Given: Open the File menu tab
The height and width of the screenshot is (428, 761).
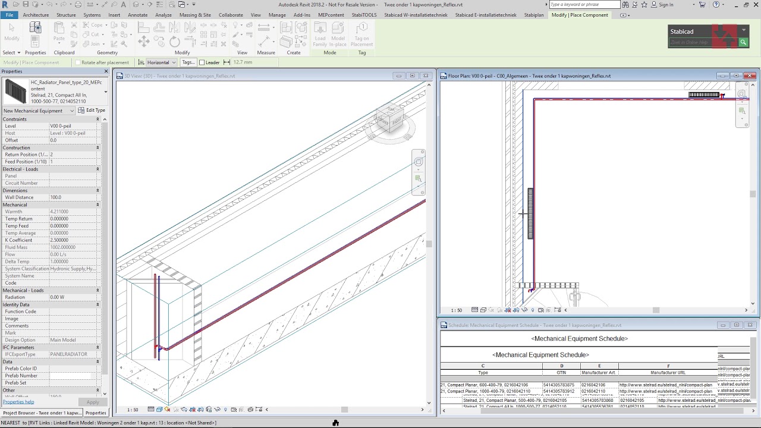Looking at the screenshot, I should pyautogui.click(x=10, y=15).
